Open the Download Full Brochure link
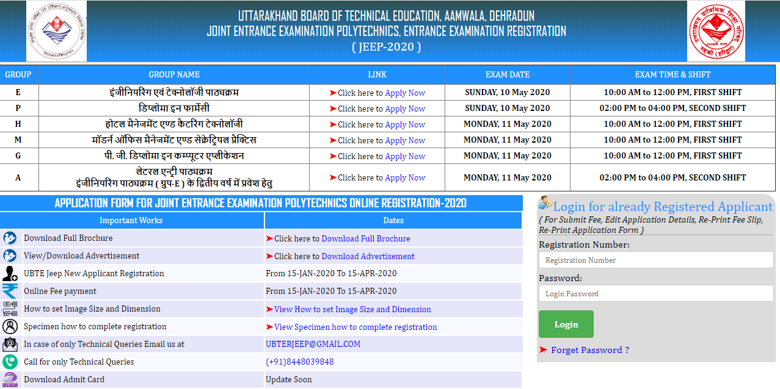Viewport: 780px width, 389px height. [x=366, y=238]
